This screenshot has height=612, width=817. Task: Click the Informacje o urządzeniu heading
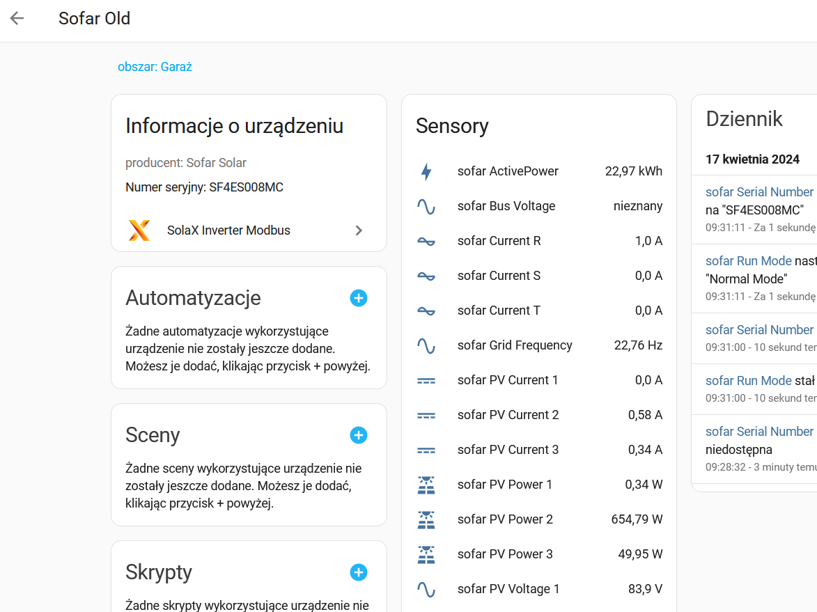pyautogui.click(x=235, y=126)
